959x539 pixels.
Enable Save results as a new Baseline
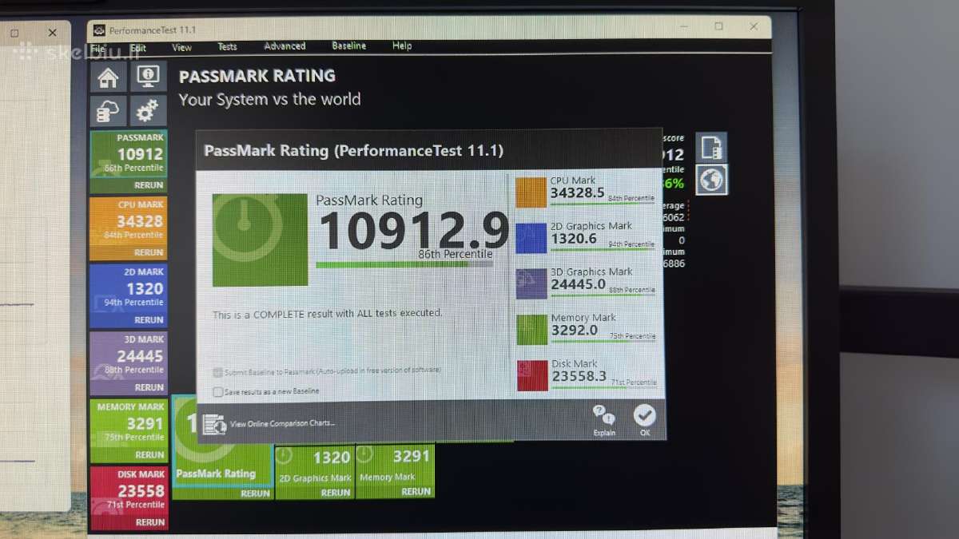tap(218, 391)
